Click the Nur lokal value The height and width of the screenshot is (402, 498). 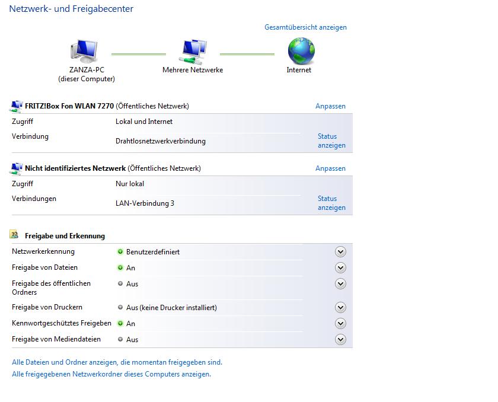point(130,184)
